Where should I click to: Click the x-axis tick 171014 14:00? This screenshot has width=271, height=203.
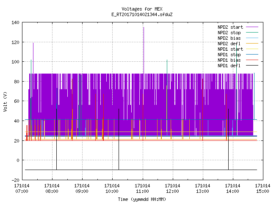click(x=232, y=189)
